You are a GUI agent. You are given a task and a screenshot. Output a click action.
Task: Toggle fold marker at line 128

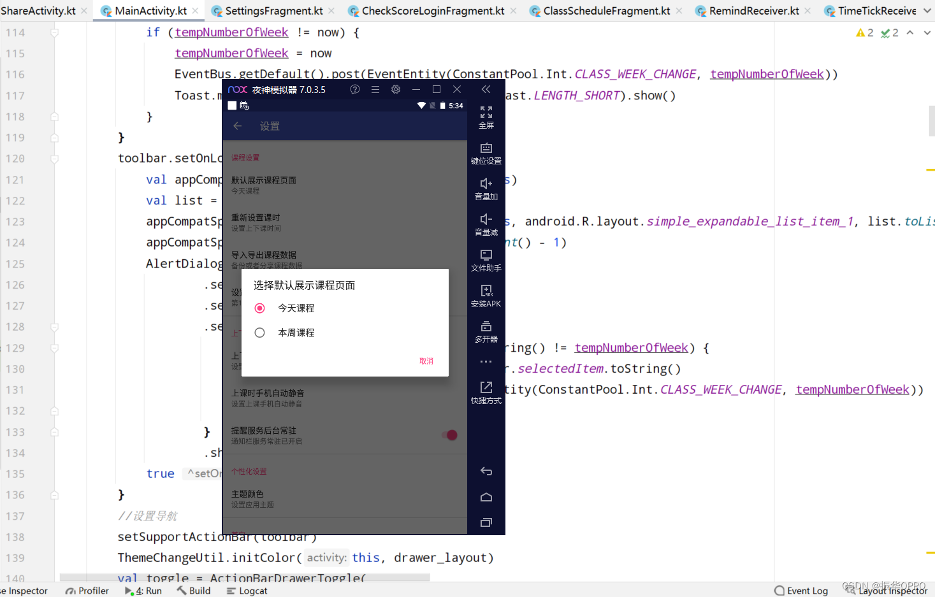pyautogui.click(x=55, y=327)
